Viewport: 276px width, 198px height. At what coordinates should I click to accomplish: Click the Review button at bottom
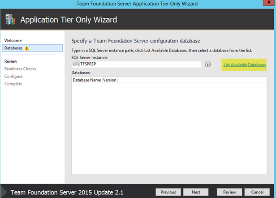coord(229,192)
